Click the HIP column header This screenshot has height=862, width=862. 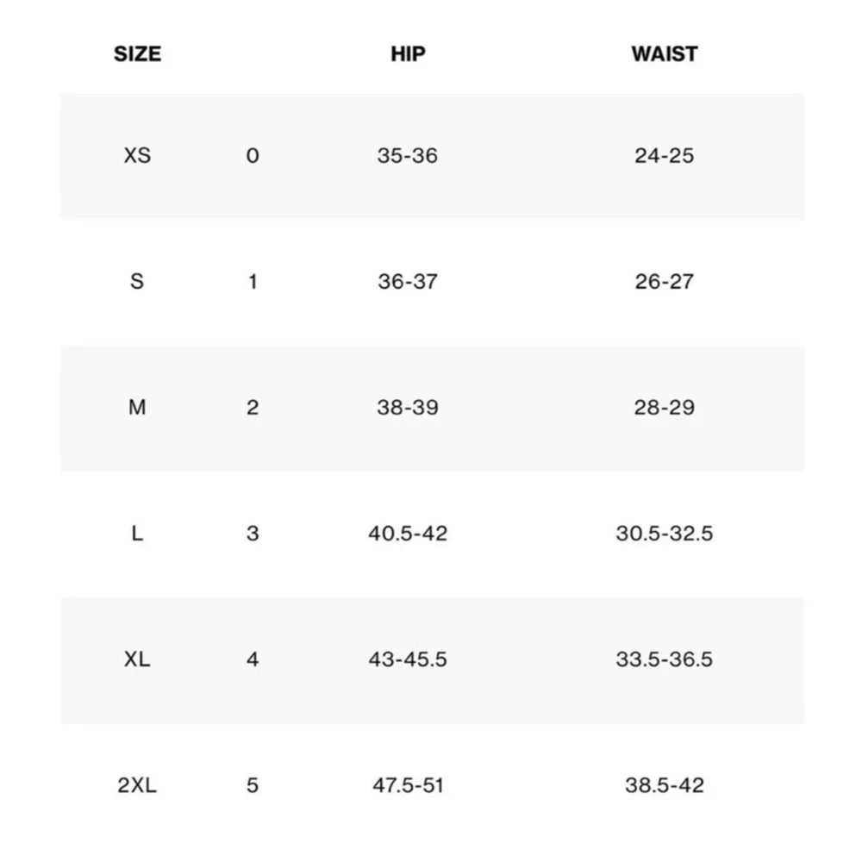point(408,53)
